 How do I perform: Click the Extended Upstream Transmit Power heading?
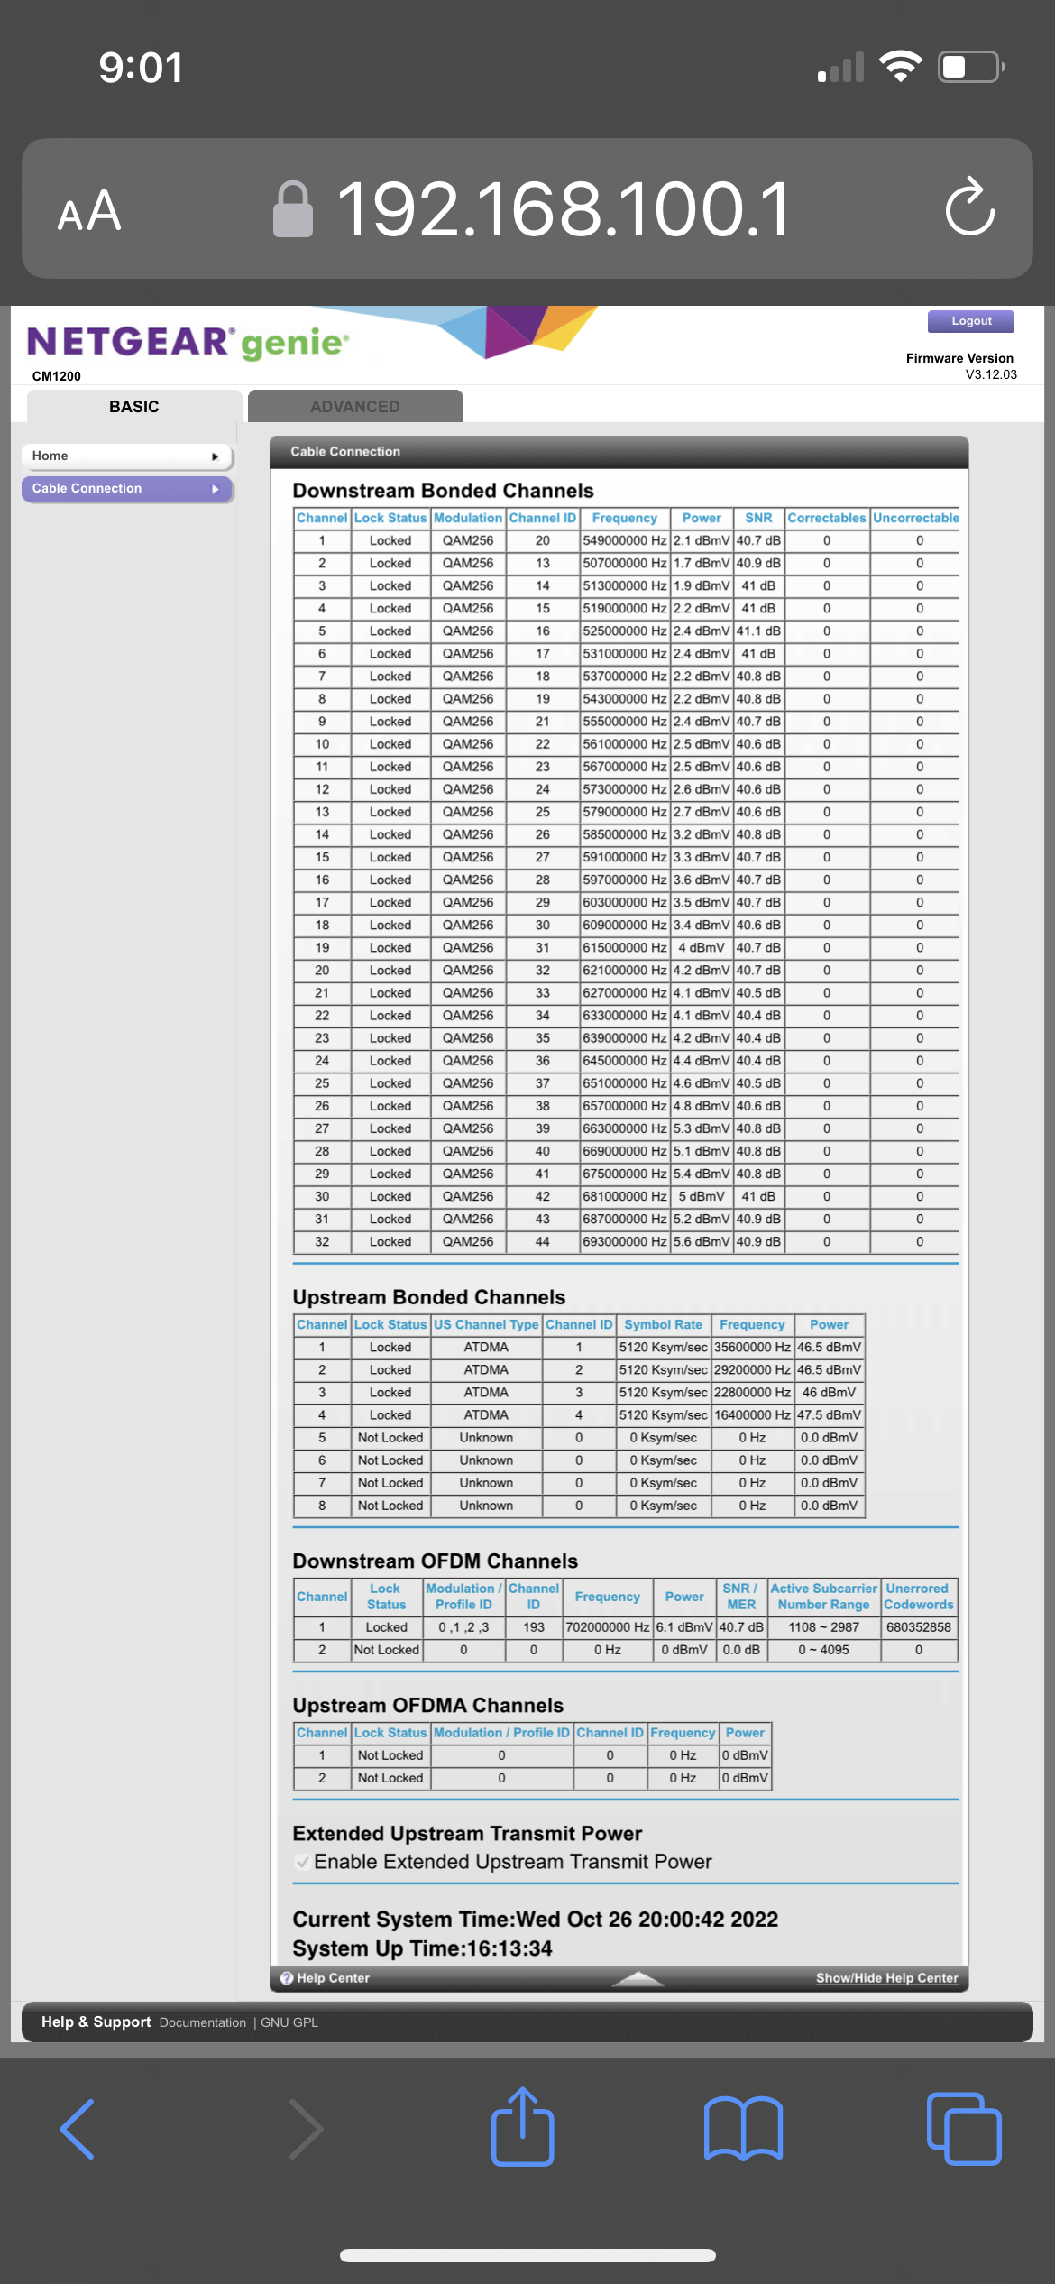(467, 1833)
